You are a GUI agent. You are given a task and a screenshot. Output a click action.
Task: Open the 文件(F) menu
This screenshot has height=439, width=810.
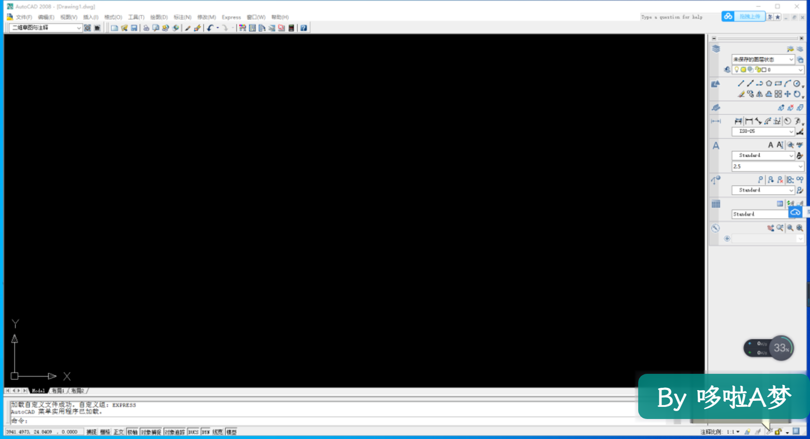click(x=24, y=17)
